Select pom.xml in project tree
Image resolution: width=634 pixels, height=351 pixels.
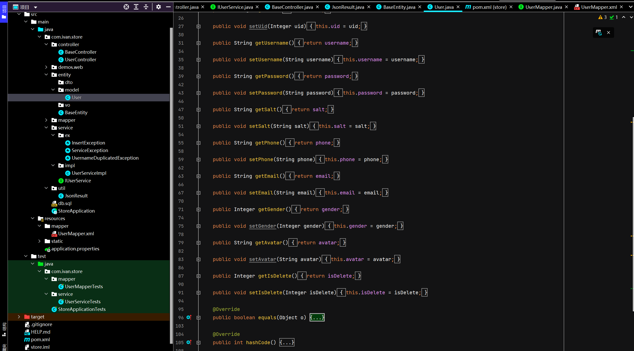40,339
